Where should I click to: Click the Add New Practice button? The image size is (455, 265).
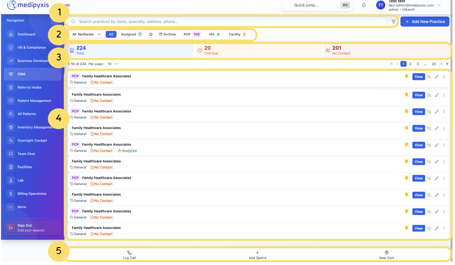tap(425, 22)
